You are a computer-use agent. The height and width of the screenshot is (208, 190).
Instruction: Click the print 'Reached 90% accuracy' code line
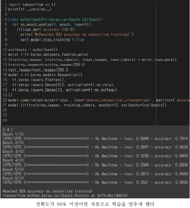coord(77,35)
